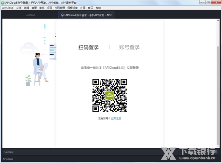Viewport: 222px width, 163px height.
Task: Open the 代码管理 menu
Action: pyautogui.click(x=60, y=8)
